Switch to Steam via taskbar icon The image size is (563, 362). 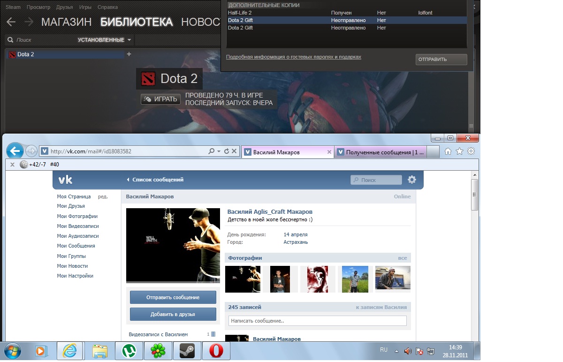click(x=187, y=350)
